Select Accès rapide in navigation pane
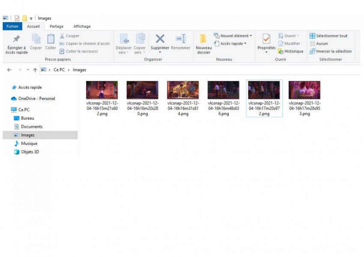The height and width of the screenshot is (257, 364). click(27, 87)
